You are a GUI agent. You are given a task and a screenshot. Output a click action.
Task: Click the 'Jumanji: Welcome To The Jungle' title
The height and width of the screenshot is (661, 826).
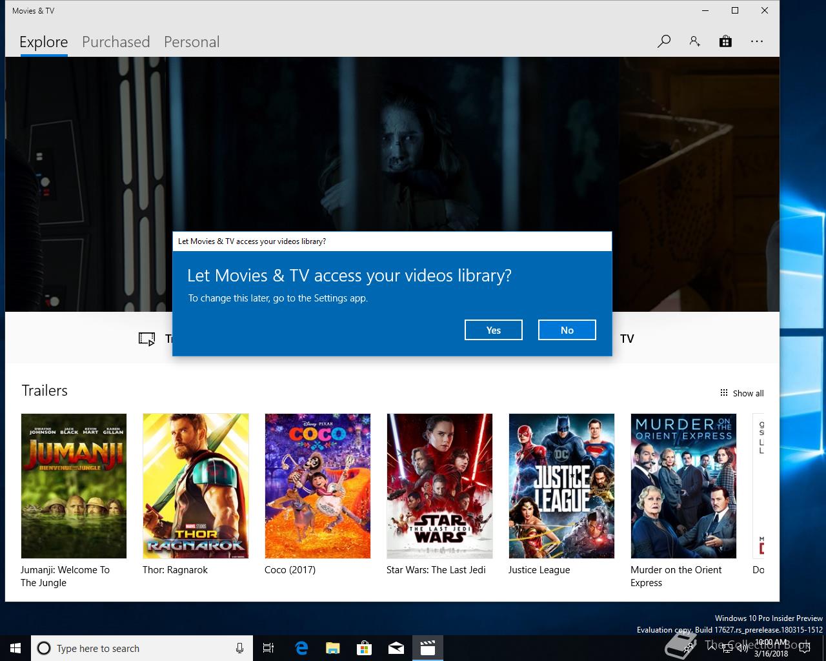click(x=65, y=576)
